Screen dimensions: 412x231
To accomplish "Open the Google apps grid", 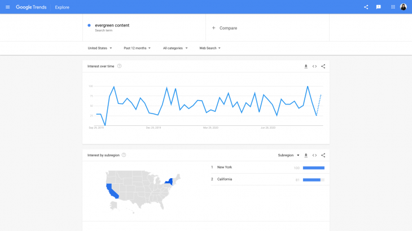I will click(393, 7).
